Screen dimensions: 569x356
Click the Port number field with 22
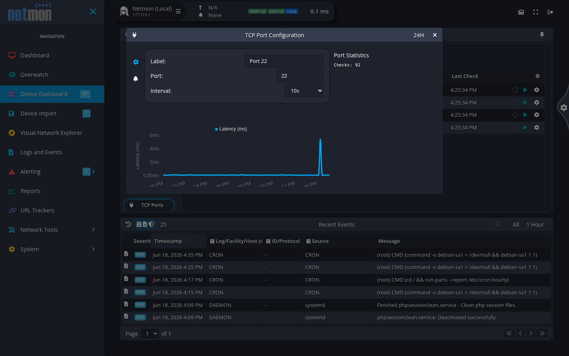(x=300, y=76)
